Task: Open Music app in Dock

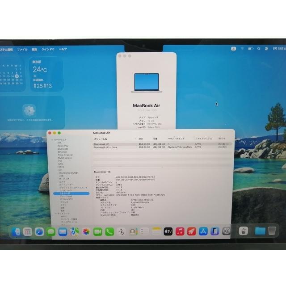Action: click(x=180, y=231)
